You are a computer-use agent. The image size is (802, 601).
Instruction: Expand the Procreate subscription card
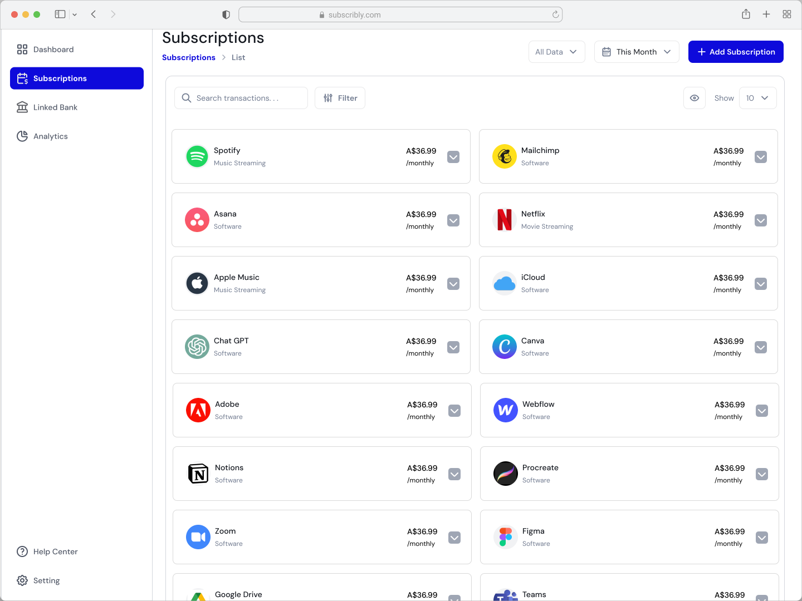(762, 474)
